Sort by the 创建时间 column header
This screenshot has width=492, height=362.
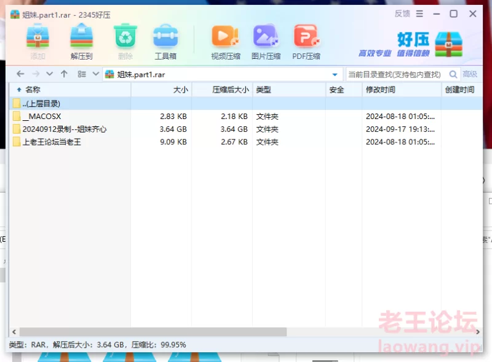462,90
